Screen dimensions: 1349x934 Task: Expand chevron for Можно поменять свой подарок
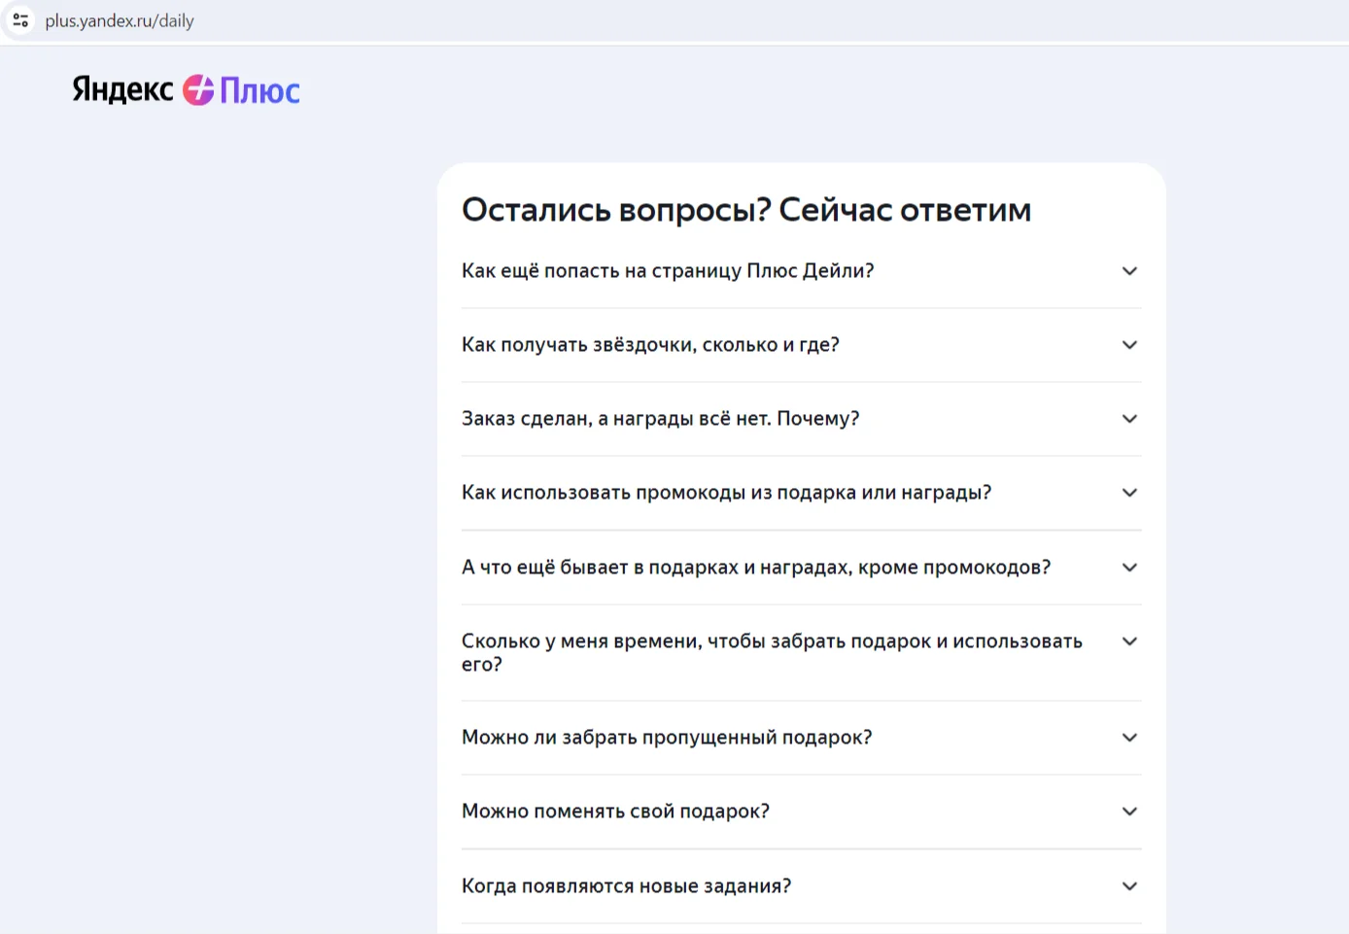click(1129, 812)
